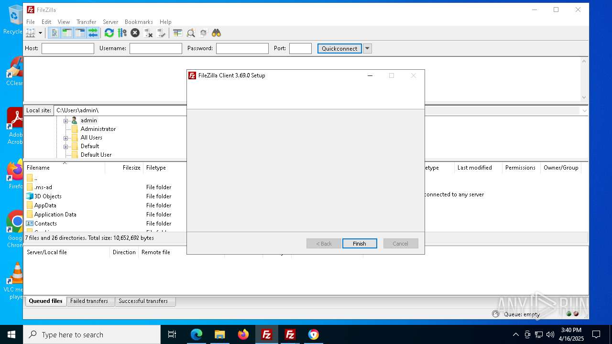Select the .ms-ad folder row
This screenshot has height=344, width=612.
point(105,187)
